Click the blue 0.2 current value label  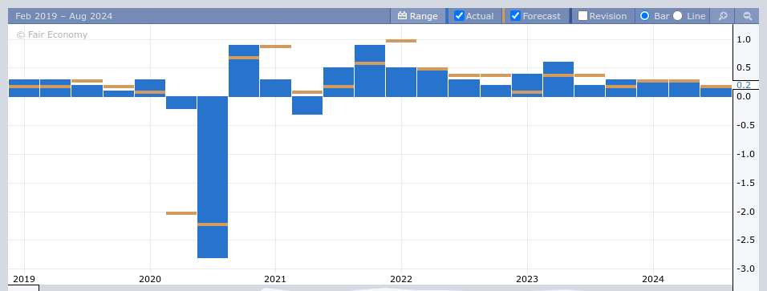click(x=744, y=85)
